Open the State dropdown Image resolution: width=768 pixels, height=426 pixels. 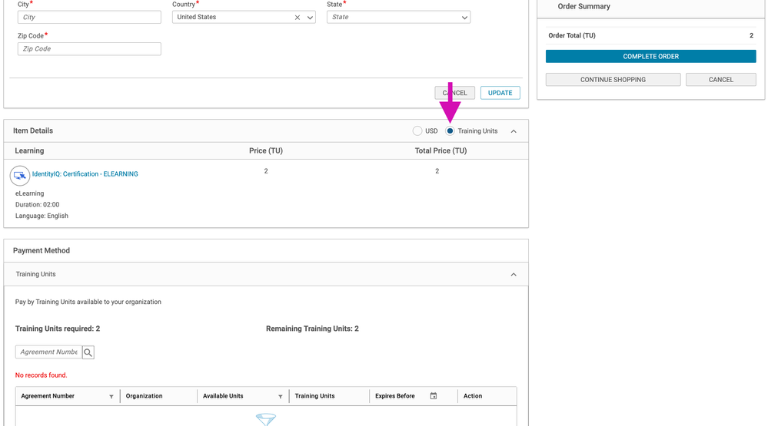point(464,18)
